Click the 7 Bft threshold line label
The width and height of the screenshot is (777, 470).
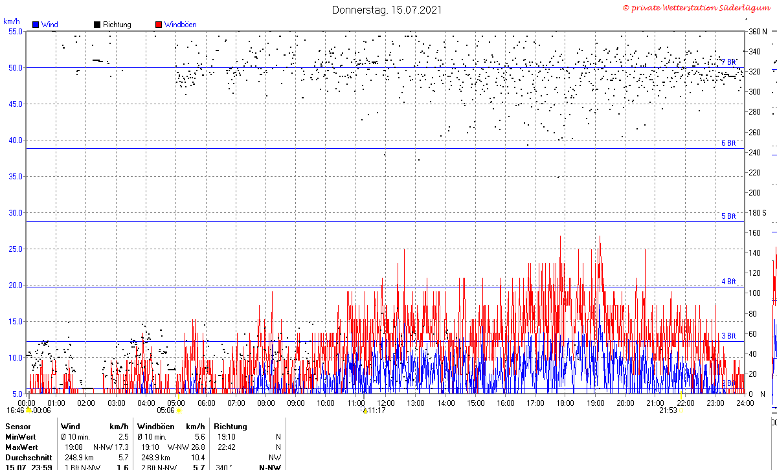(728, 62)
